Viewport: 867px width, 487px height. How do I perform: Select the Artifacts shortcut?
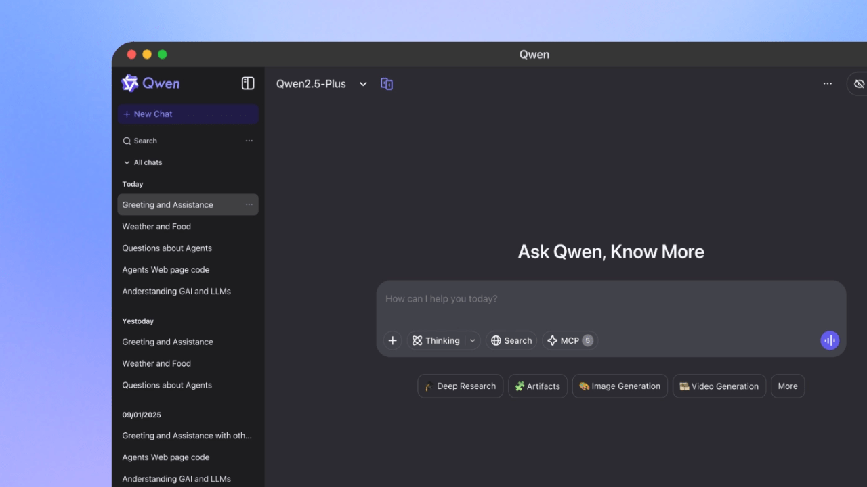pyautogui.click(x=538, y=386)
